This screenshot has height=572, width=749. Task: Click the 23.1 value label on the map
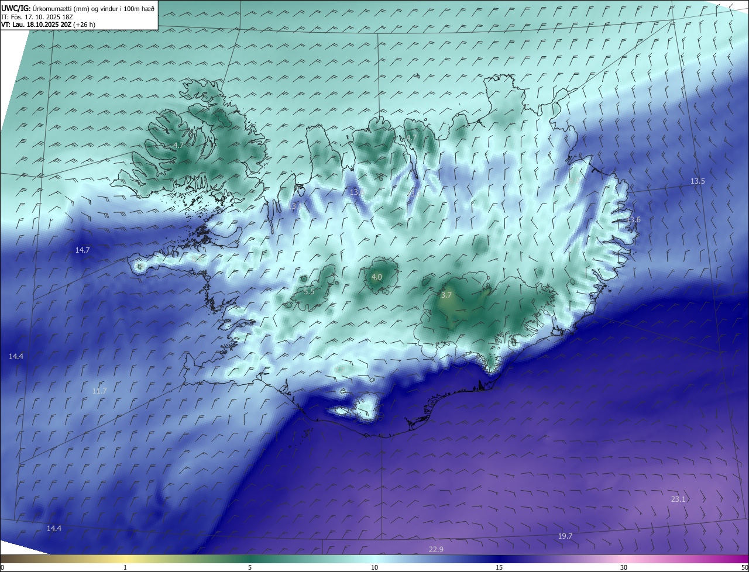[x=678, y=499]
